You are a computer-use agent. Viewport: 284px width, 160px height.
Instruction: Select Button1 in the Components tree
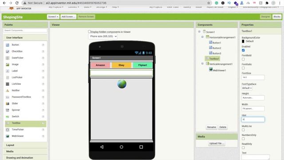(215, 43)
